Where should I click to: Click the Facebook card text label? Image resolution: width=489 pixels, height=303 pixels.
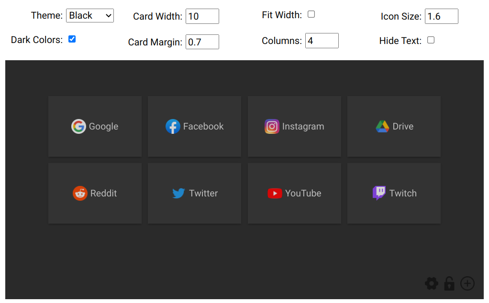point(203,127)
